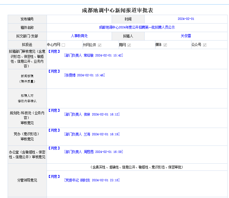Click the 成都地调中心新闻报道审批表 heading
The width and height of the screenshot is (229, 198).
pos(117,10)
